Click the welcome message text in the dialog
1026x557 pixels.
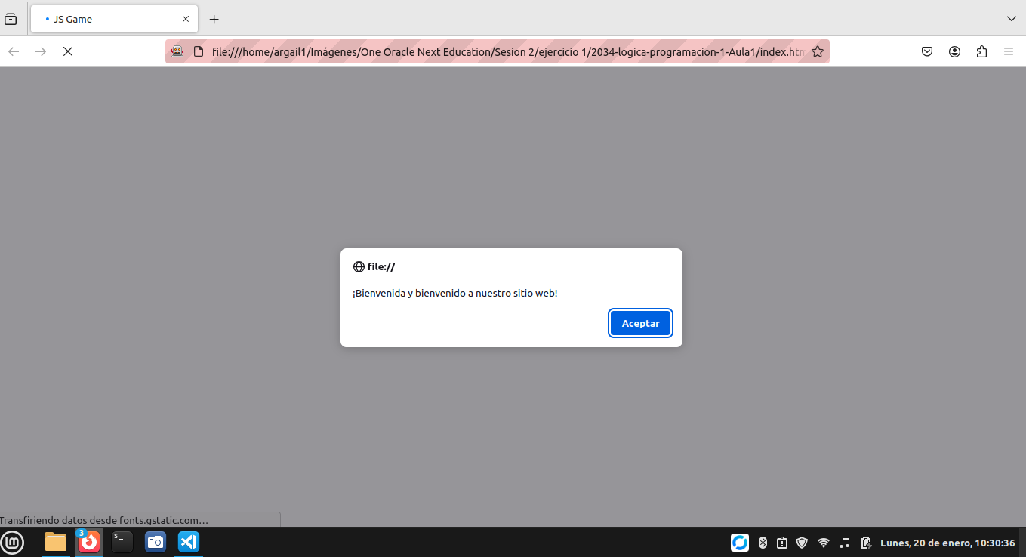pyautogui.click(x=455, y=293)
